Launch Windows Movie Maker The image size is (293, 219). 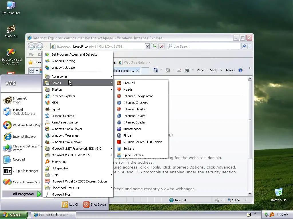pyautogui.click(x=78, y=142)
